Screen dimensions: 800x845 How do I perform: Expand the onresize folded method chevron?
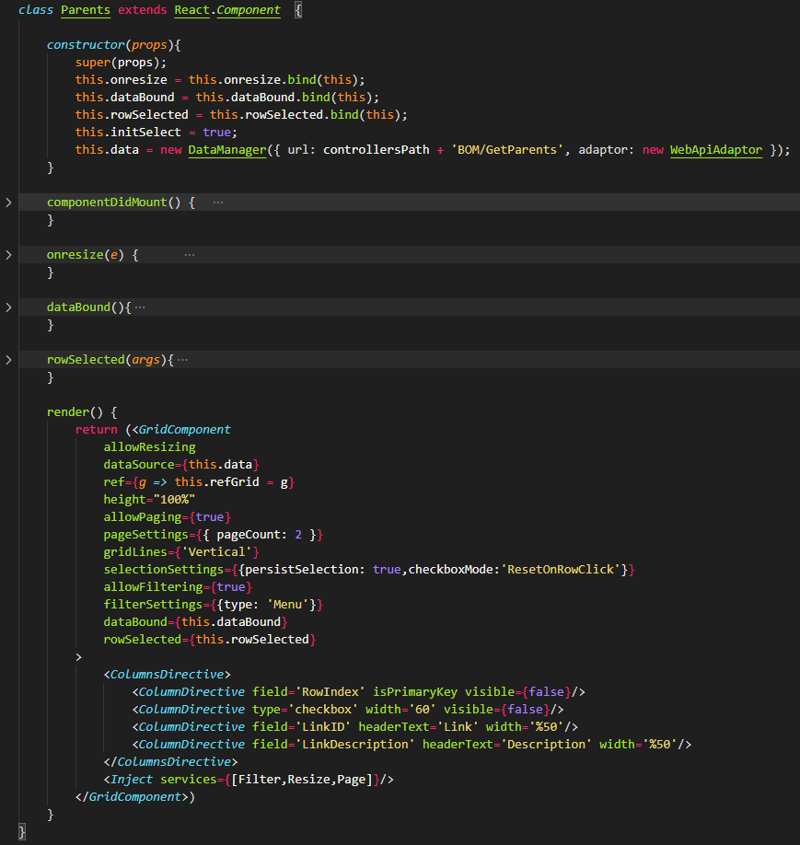coord(7,254)
